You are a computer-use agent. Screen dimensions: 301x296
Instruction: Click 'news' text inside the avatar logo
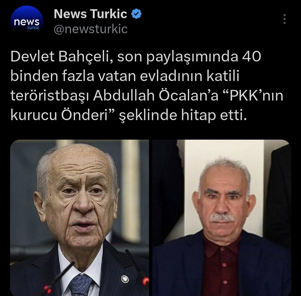point(27,22)
